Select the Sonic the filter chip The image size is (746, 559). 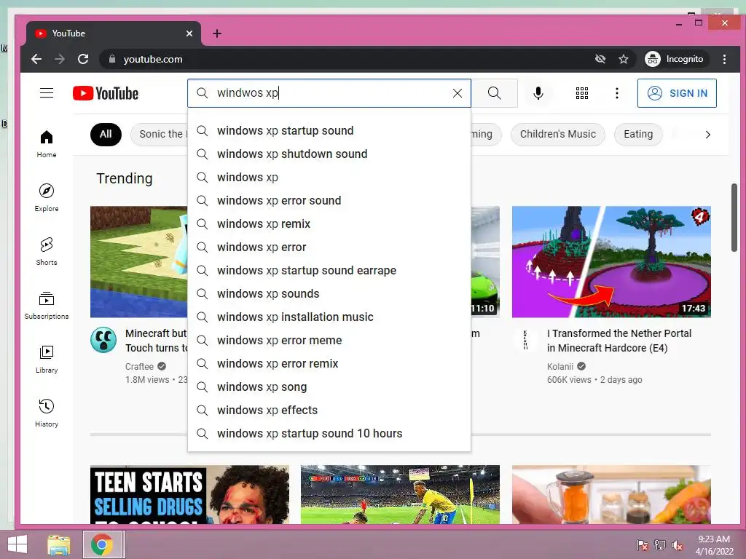(160, 134)
